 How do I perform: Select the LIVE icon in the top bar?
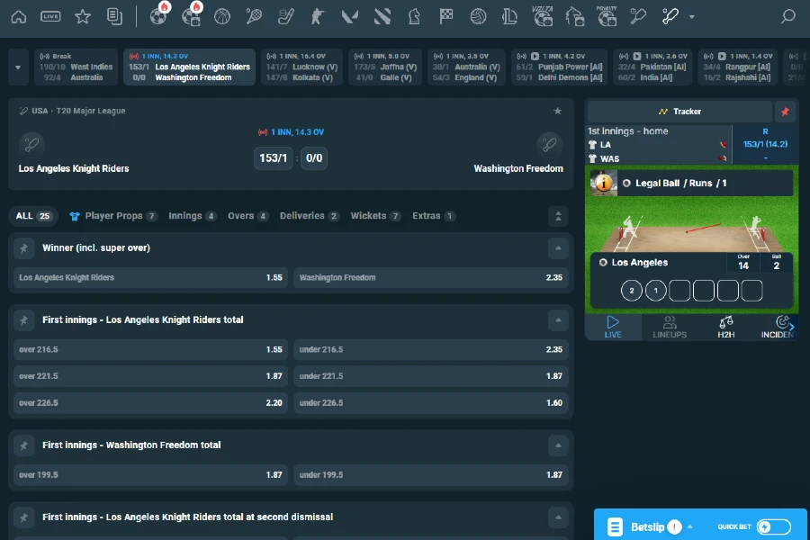pos(52,16)
